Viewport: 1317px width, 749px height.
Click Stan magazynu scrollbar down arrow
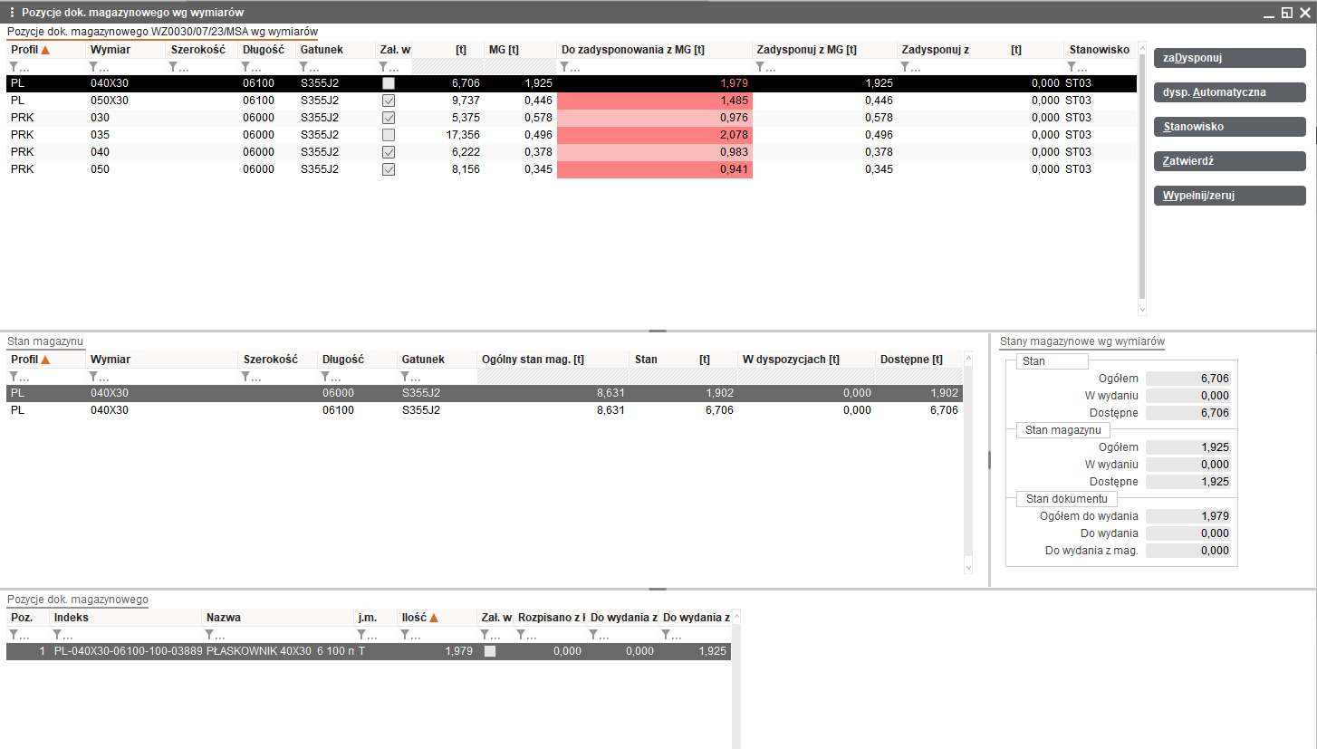coord(968,567)
